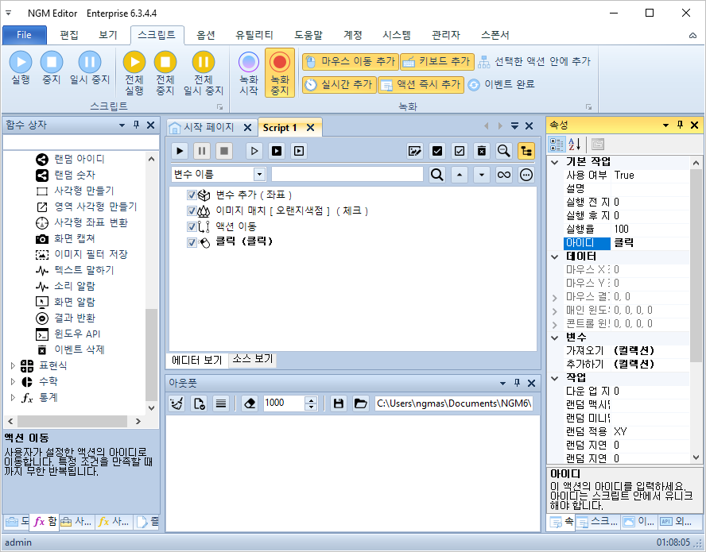Pause all scripts with 전체 일시 중지
Image resolution: width=706 pixels, height=552 pixels.
pos(204,73)
